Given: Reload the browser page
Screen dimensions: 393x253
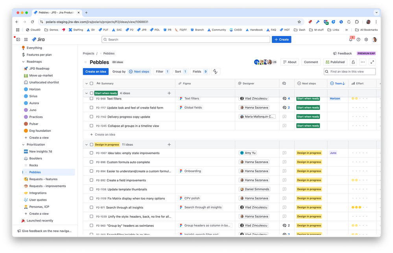Looking at the screenshot, I should 32,22.
